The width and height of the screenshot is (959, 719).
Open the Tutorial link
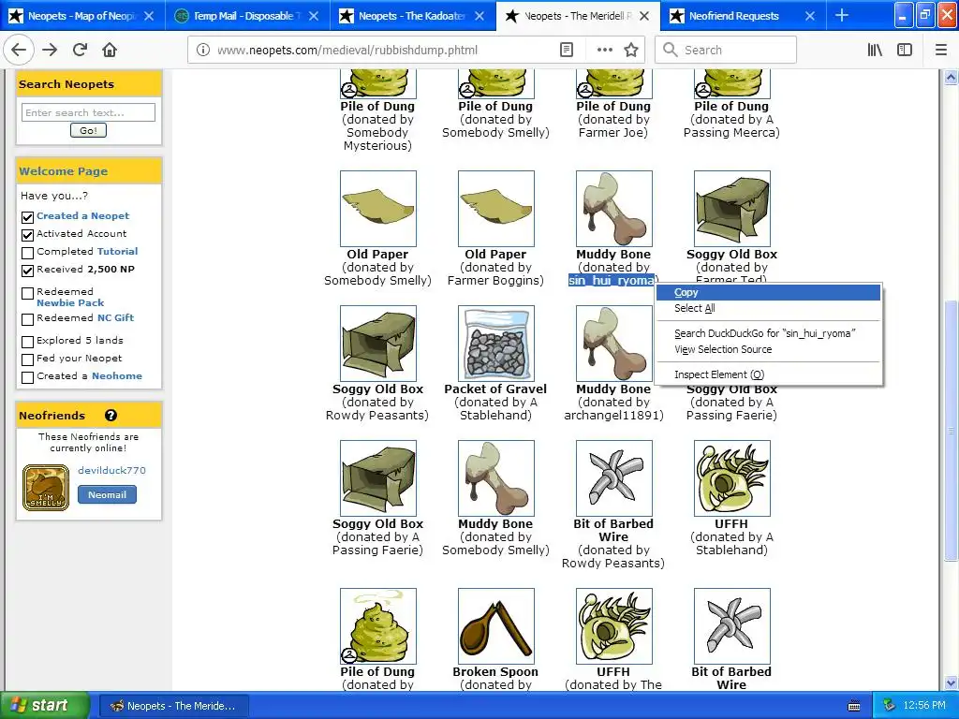click(x=117, y=251)
